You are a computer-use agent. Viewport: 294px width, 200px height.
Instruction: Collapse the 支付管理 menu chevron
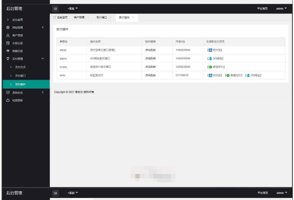[43, 58]
